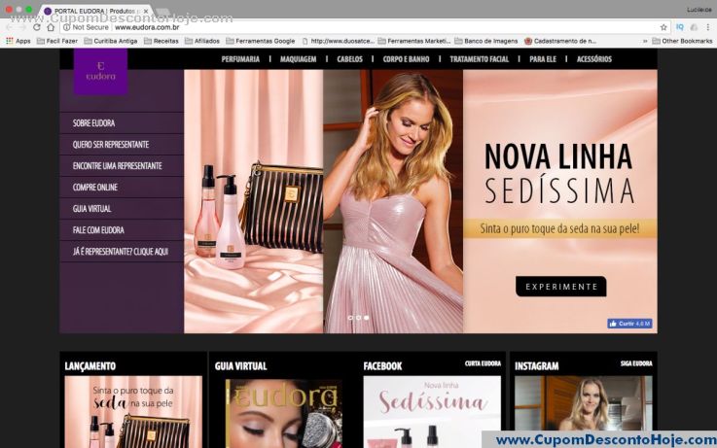Click Já é Representante? Clique Aqui
This screenshot has height=448, width=717.
122,252
